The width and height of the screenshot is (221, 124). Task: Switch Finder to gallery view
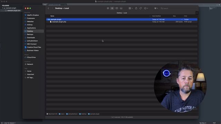pyautogui.click(x=121, y=8)
